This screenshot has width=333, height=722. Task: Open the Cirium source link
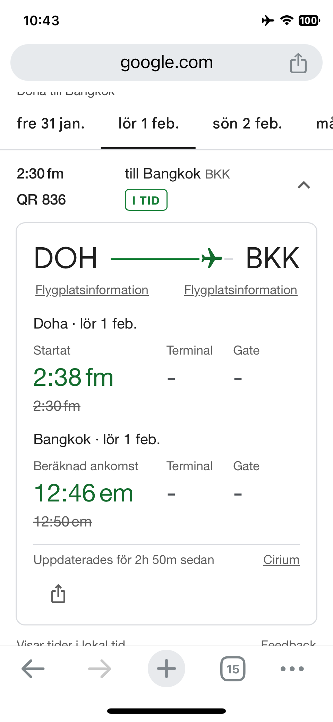(x=281, y=560)
